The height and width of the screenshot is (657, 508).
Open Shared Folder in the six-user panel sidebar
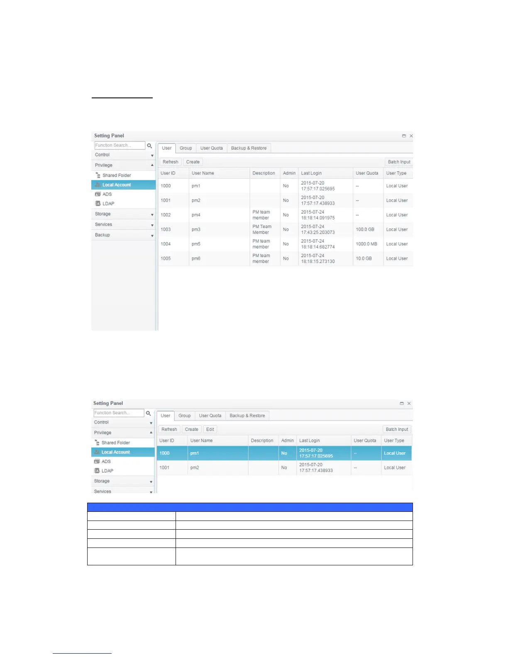tap(117, 175)
